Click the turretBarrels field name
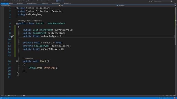 click(x=63, y=30)
